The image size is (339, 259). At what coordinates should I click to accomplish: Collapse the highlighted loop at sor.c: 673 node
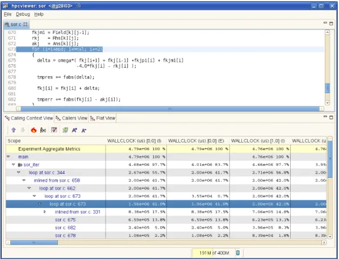point(40,204)
